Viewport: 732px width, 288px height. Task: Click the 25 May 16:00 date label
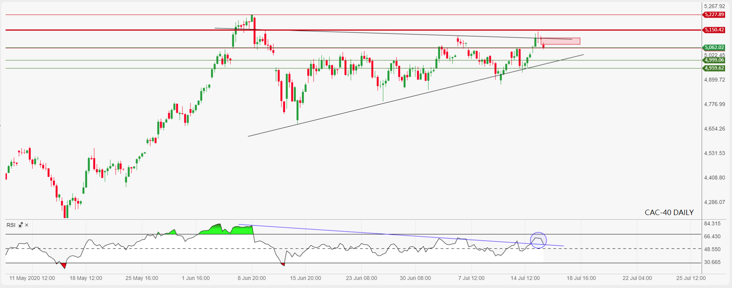142,278
